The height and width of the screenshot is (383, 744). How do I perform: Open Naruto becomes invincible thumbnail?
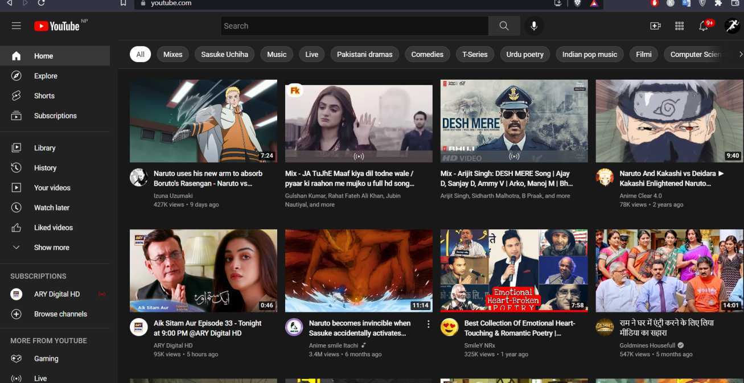click(359, 271)
